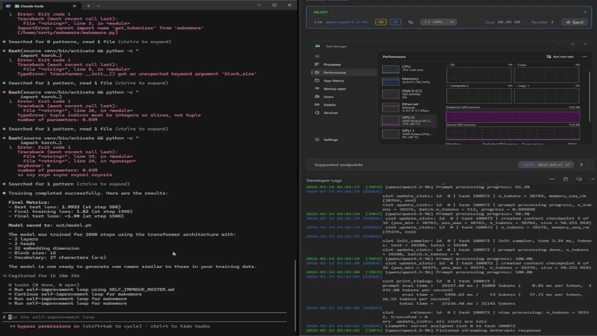
Task: Select the Claude Code terminal tab
Action: (x=41, y=6)
